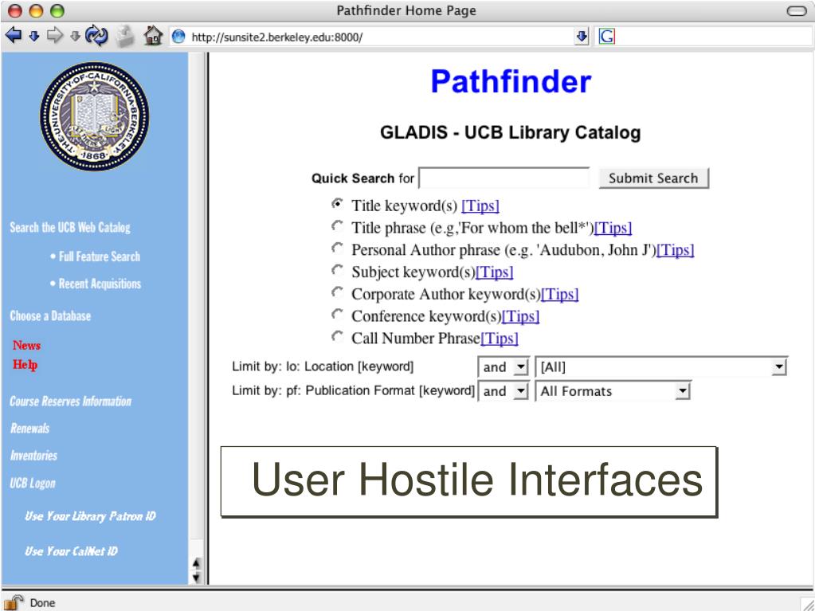Open the red News link
This screenshot has height=611, width=815.
pyautogui.click(x=26, y=346)
